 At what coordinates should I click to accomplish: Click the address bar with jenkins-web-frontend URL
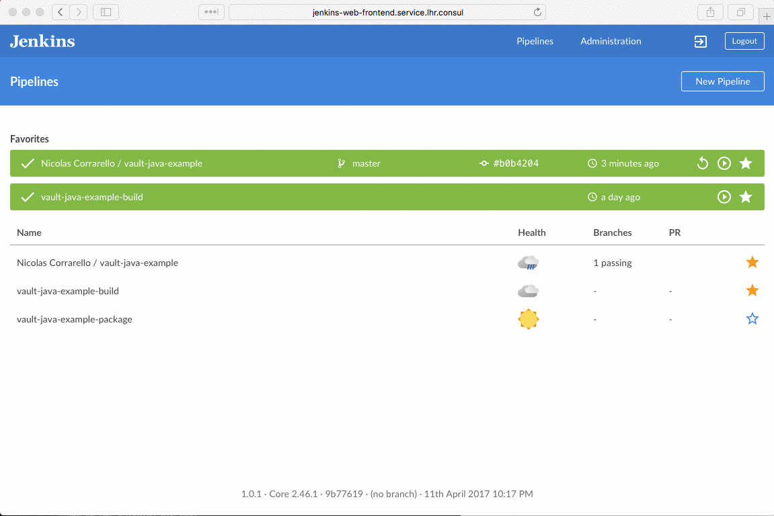(387, 12)
